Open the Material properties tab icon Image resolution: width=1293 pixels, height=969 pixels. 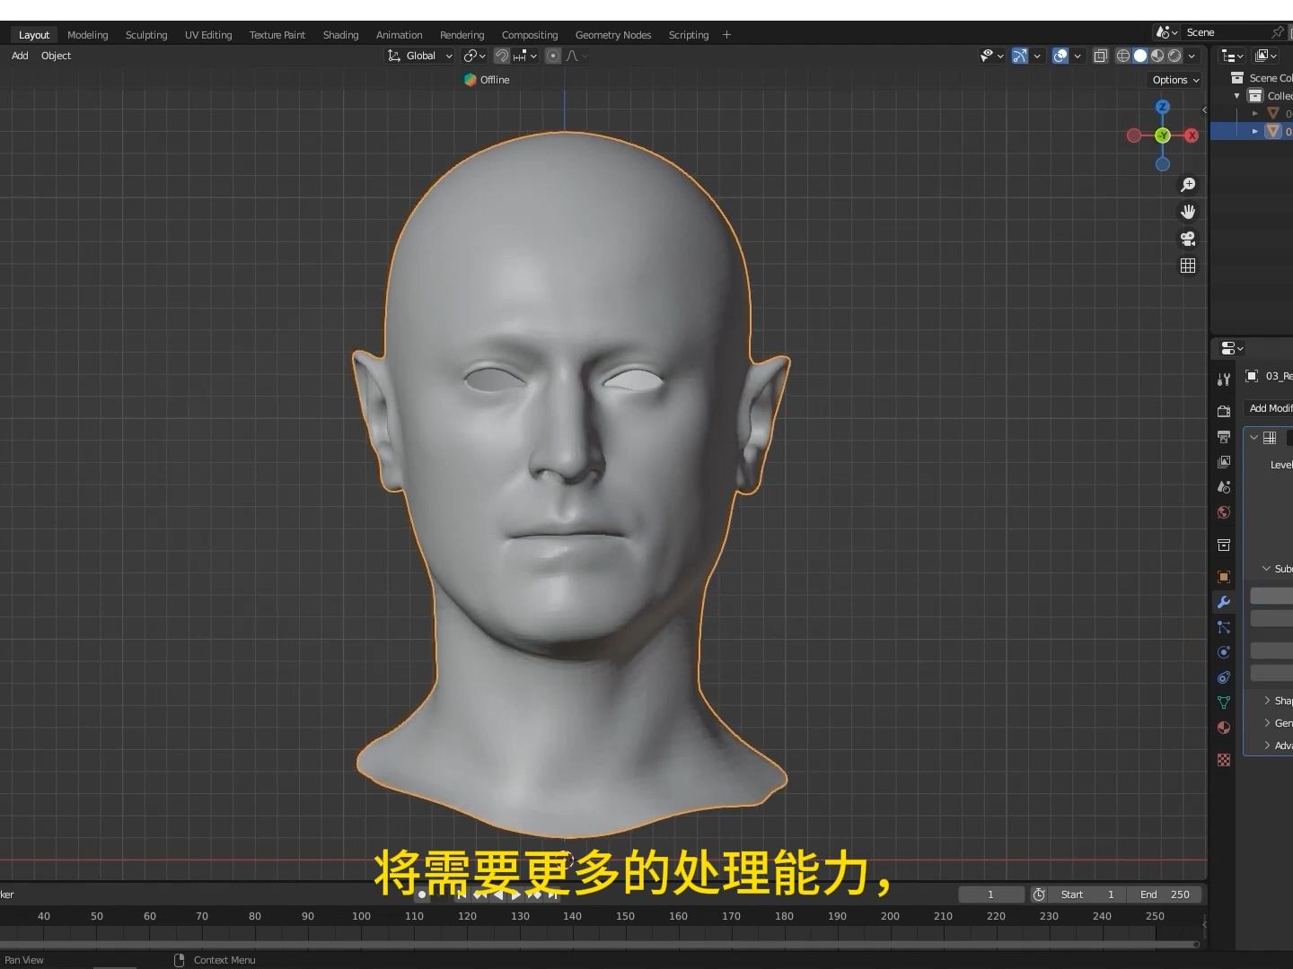1223,728
